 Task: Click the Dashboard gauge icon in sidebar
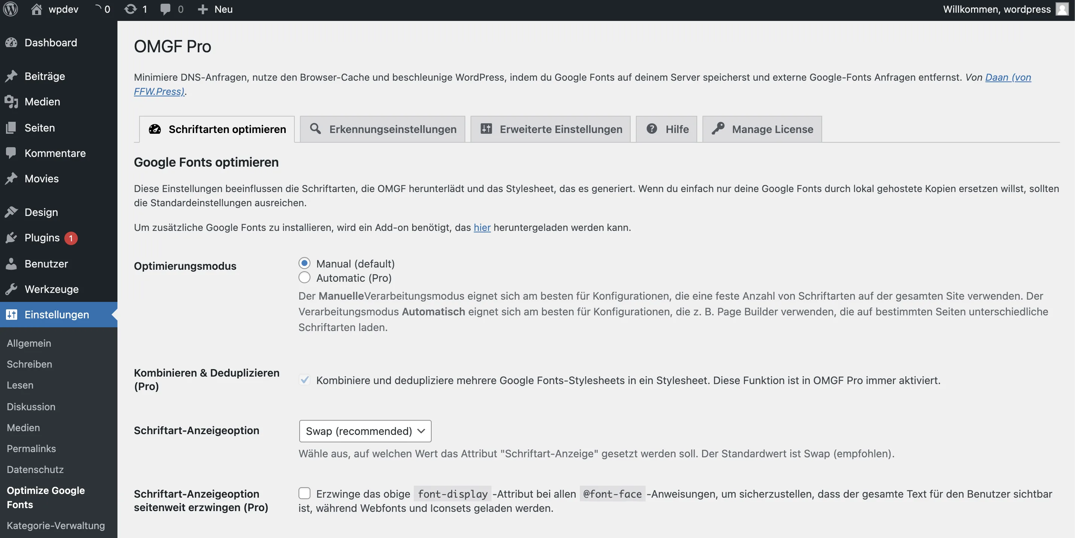coord(11,43)
